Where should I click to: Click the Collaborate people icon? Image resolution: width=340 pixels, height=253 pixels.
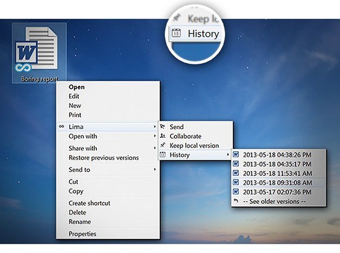click(x=162, y=136)
